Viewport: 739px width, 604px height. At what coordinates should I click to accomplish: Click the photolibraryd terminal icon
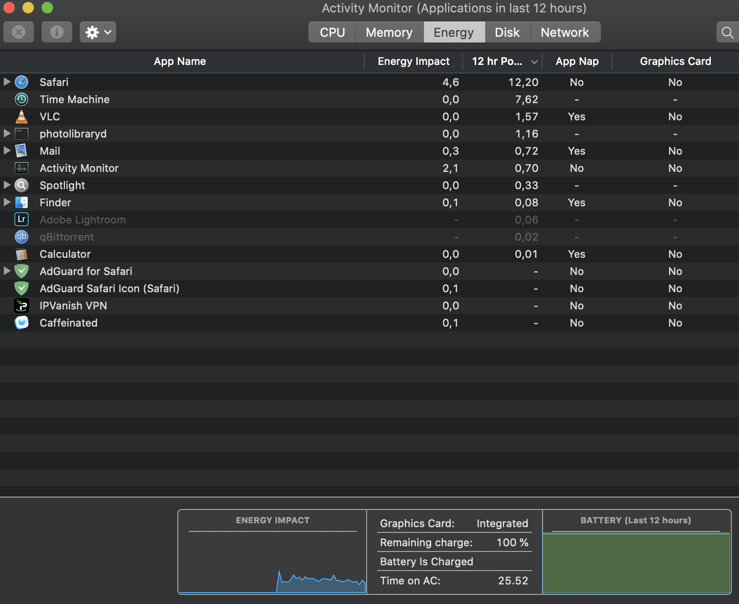click(22, 134)
